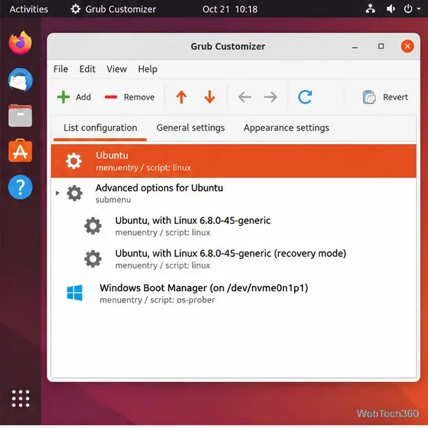Viewport: 428px width, 428px height.
Task: Click the network icon in top bar
Action: (x=370, y=9)
